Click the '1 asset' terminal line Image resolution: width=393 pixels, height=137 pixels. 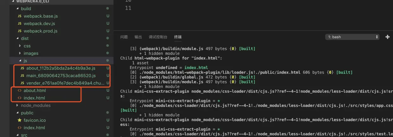140,63
